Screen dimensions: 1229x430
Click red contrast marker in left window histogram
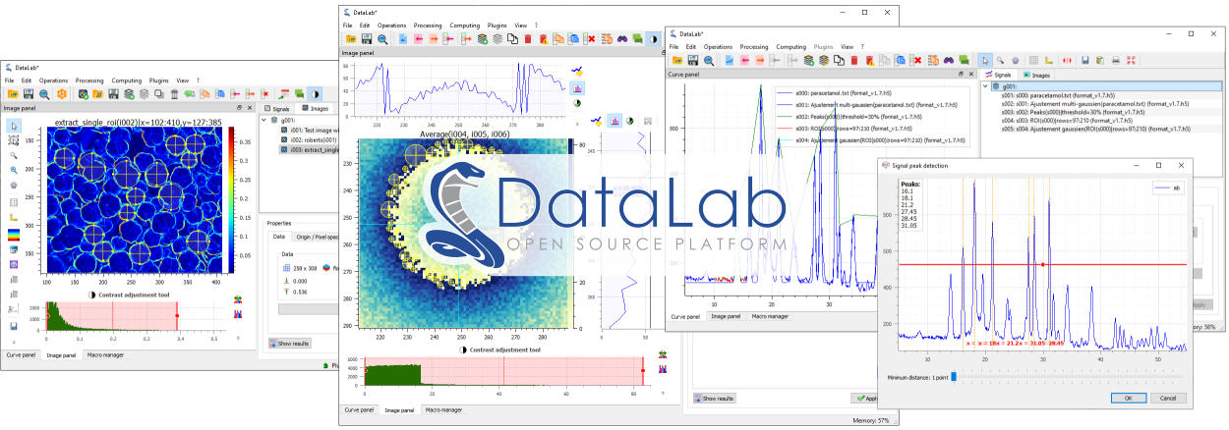coord(177,315)
